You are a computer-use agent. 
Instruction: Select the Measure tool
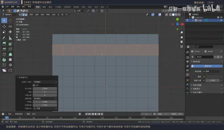(10, 38)
